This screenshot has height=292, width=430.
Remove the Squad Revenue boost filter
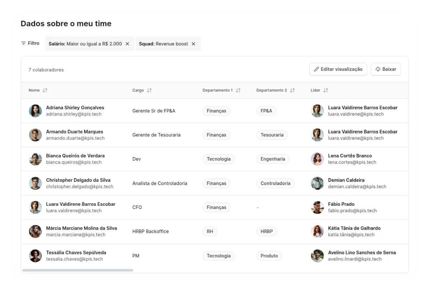pos(193,44)
